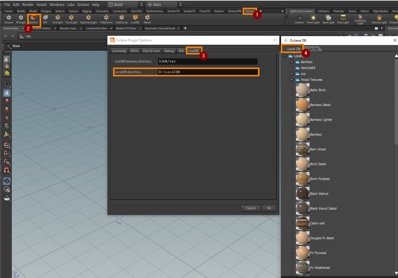Add a Camera from the Lights shelf

299,20
